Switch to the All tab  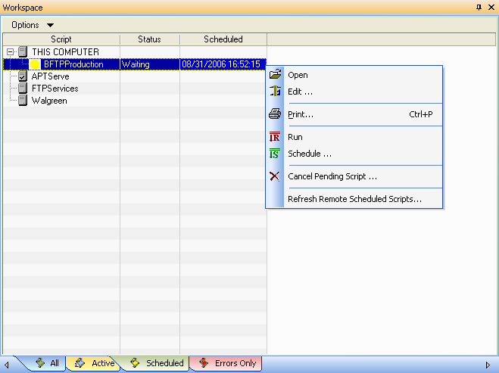pos(46,363)
